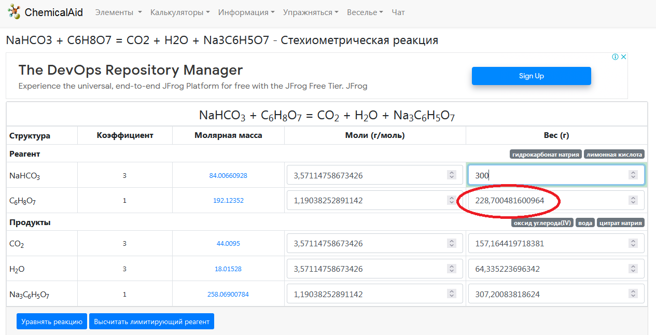Open the Информация dropdown
656x335 pixels.
coord(246,12)
